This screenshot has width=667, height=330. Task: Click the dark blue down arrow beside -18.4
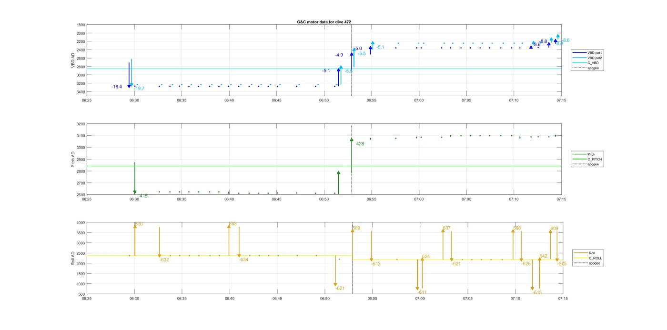(129, 75)
